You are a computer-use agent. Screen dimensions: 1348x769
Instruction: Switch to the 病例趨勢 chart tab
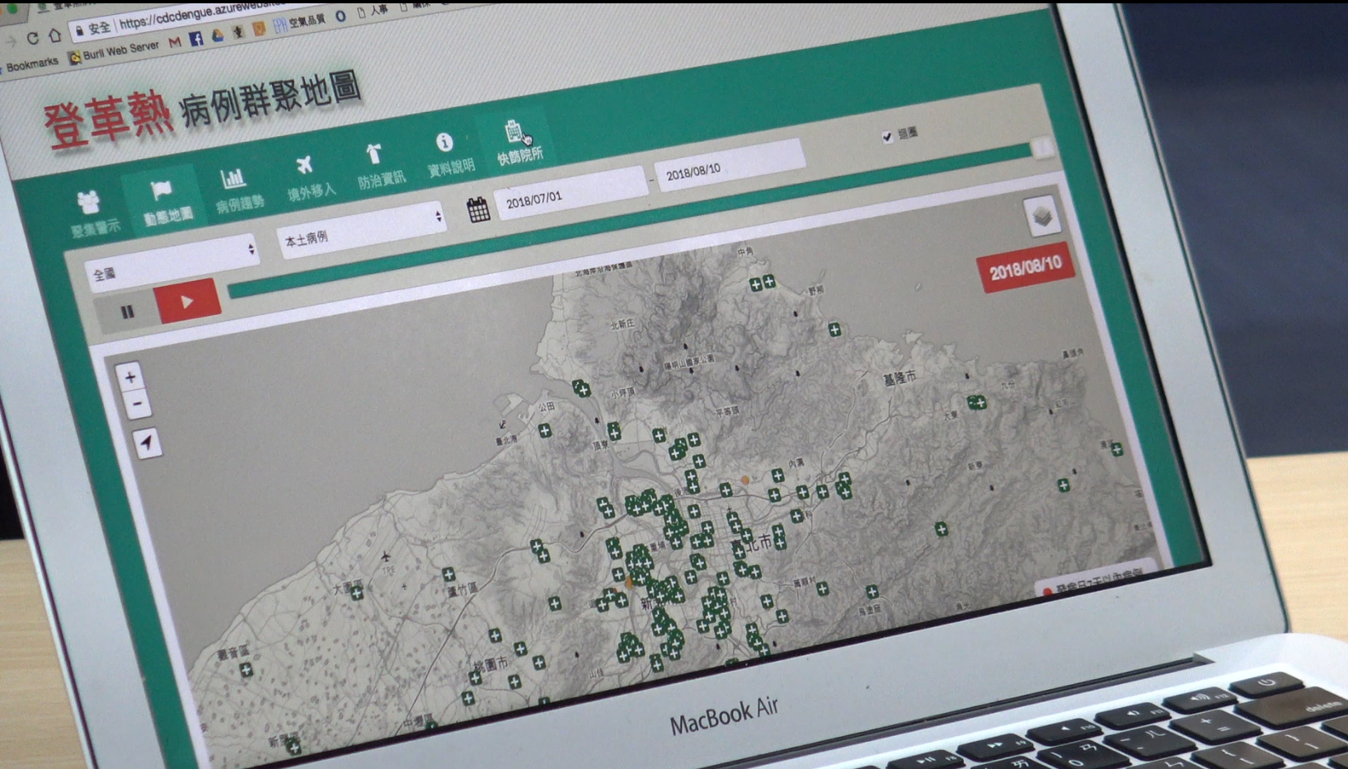[x=237, y=189]
